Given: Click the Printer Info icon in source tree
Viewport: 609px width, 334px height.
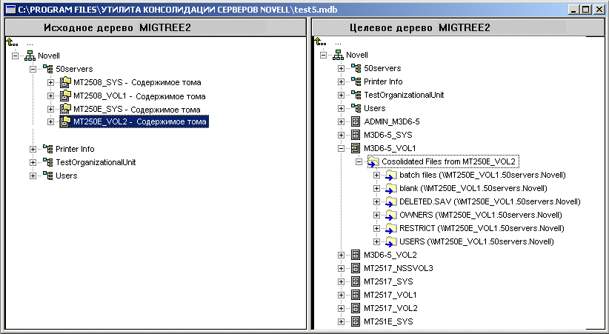Looking at the screenshot, I should 47,149.
